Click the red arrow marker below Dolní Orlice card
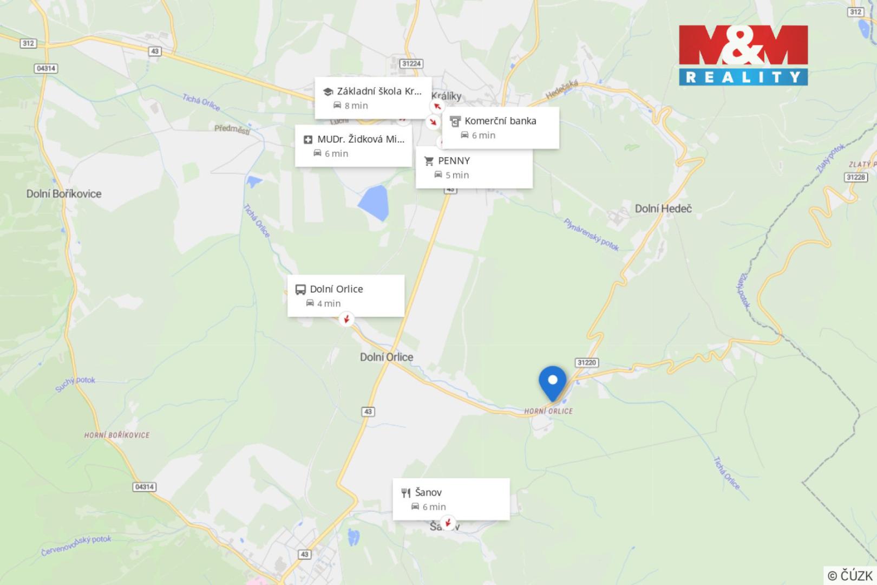 [346, 319]
